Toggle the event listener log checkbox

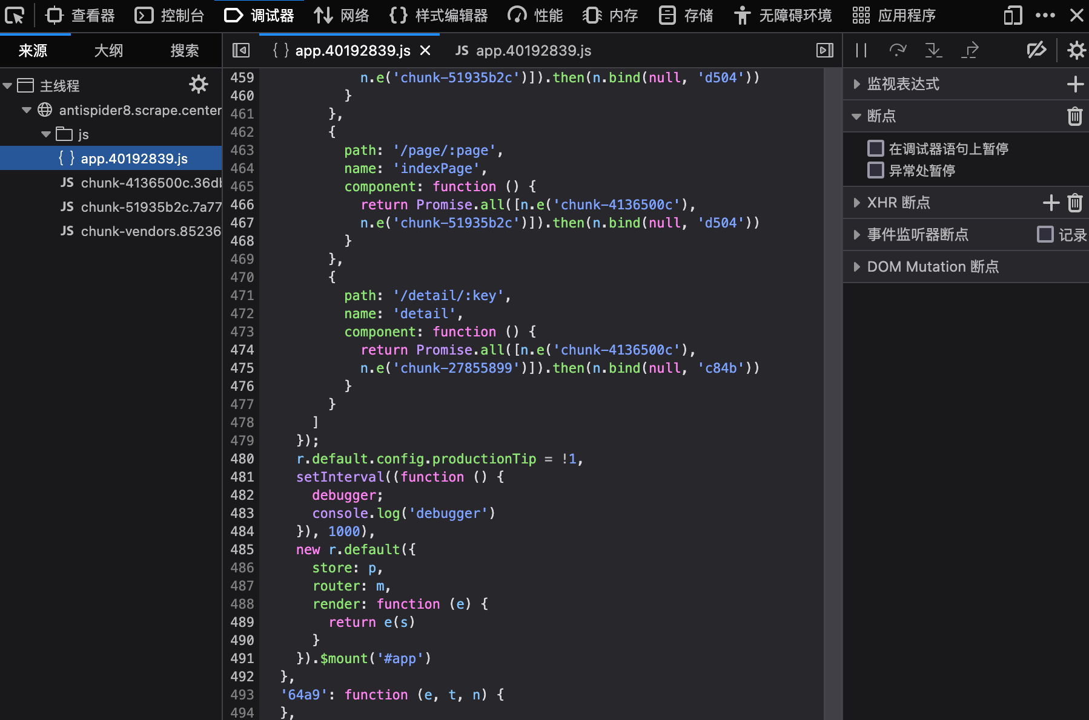pyautogui.click(x=1045, y=234)
